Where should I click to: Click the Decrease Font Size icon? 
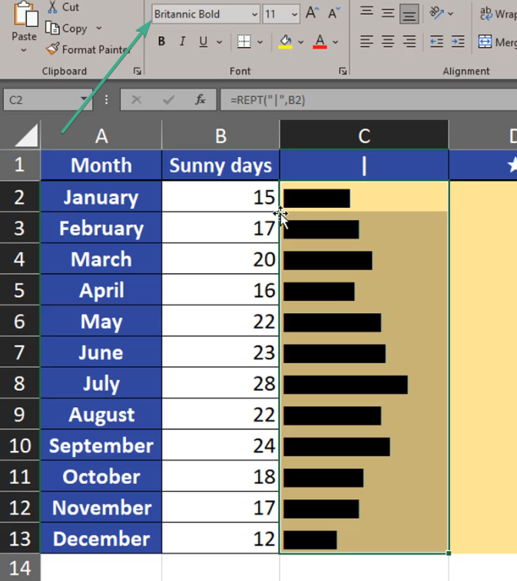coord(333,14)
